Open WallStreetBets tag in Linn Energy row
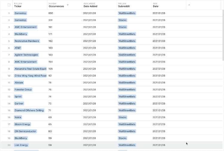This screenshot has height=151, width=224. (x=127, y=145)
